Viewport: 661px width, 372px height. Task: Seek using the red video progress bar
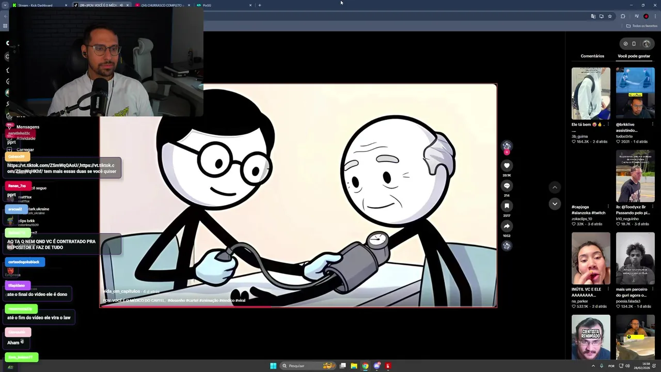(298, 307)
